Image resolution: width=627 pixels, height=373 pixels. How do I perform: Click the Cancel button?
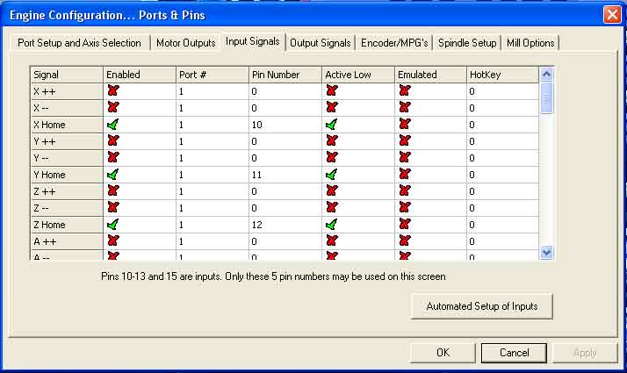pos(514,353)
